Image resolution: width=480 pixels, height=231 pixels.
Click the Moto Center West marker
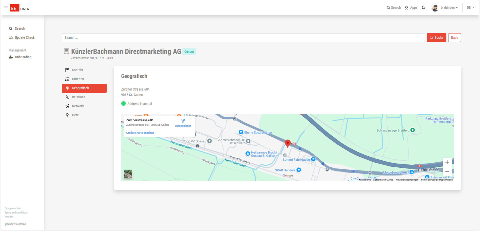click(x=412, y=172)
